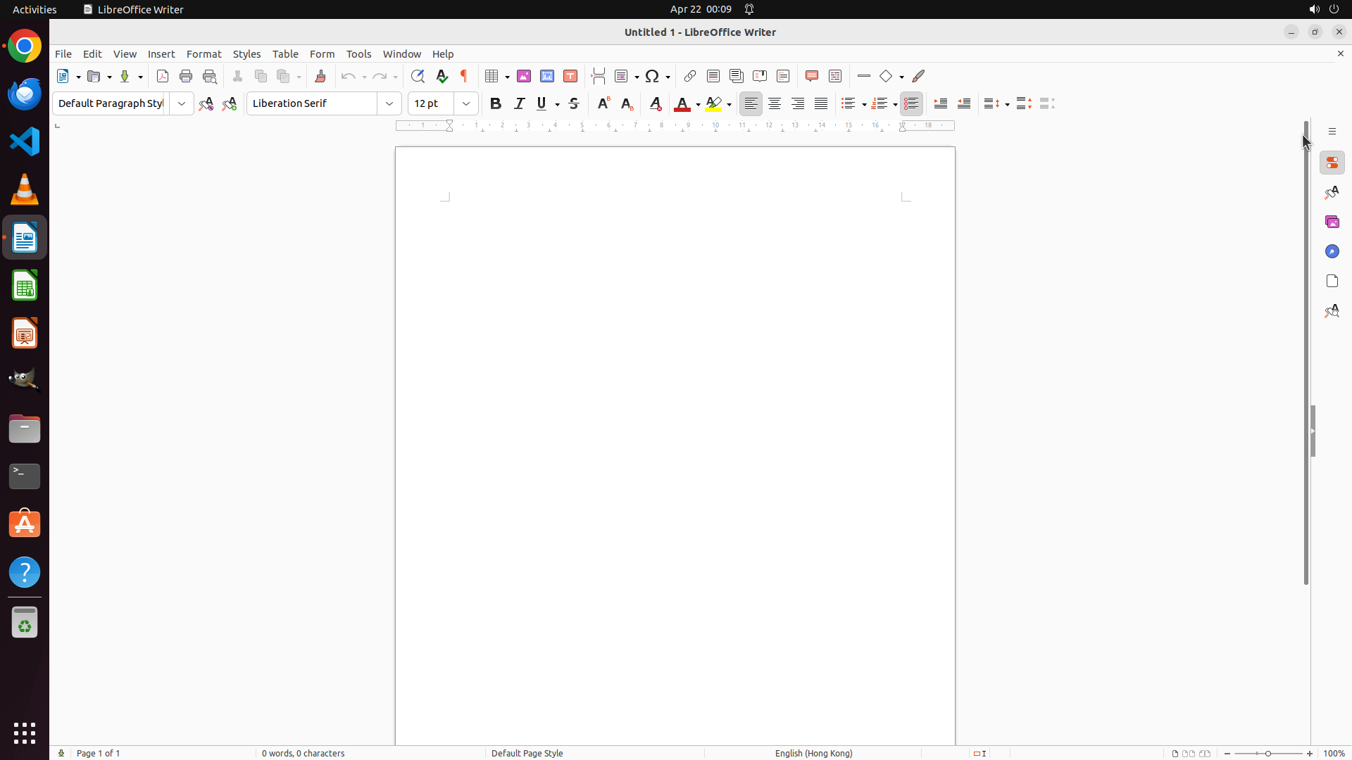1352x760 pixels.
Task: Click the zoom slider in the status bar
Action: 1267,753
